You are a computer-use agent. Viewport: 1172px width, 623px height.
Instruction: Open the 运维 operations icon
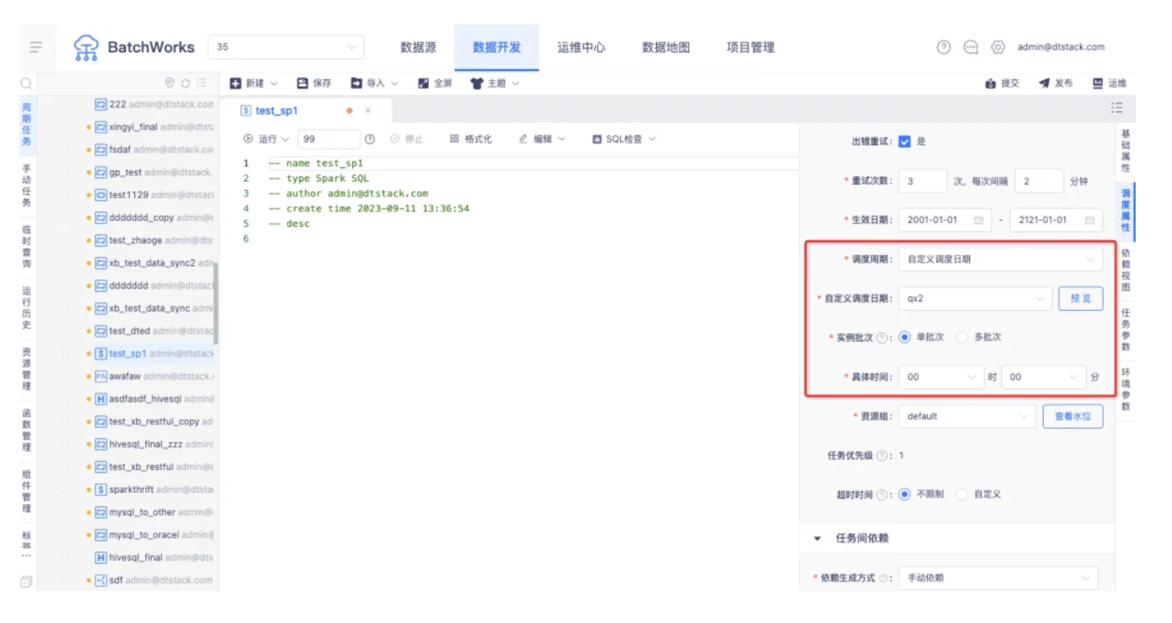pyautogui.click(x=1098, y=83)
